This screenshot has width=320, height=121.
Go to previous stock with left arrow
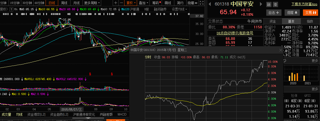click(x=209, y=4)
